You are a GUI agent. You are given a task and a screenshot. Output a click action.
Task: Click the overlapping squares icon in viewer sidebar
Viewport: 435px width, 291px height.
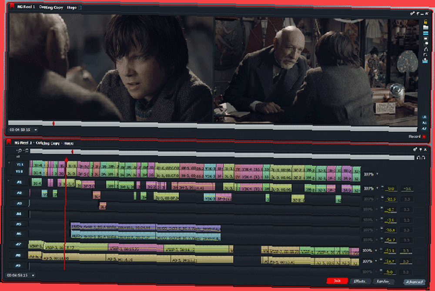[x=426, y=43]
